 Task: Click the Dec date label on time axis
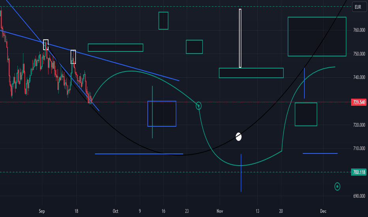coord(323,211)
